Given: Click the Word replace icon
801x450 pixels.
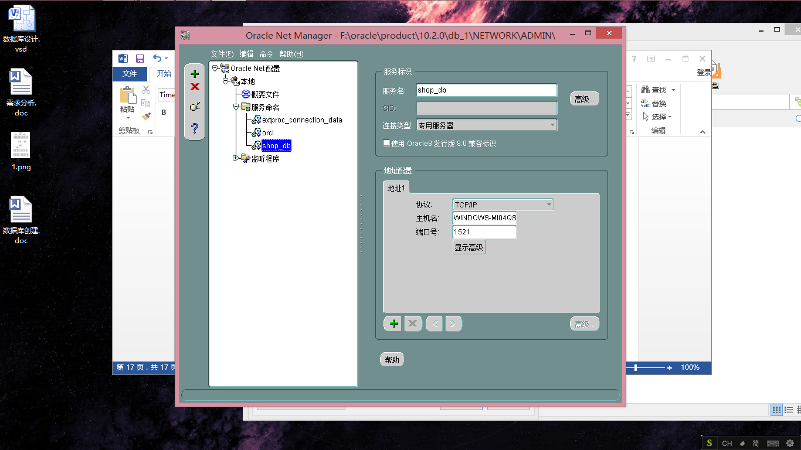Looking at the screenshot, I should pos(646,103).
